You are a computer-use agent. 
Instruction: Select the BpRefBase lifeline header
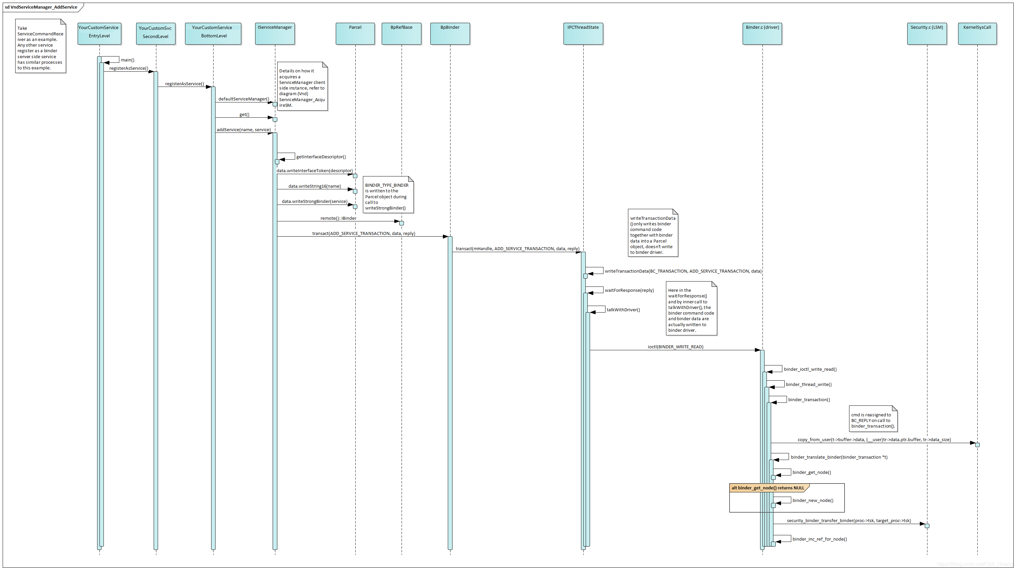401,33
